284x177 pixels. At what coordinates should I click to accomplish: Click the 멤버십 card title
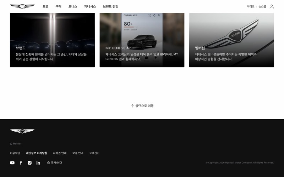tap(200, 48)
